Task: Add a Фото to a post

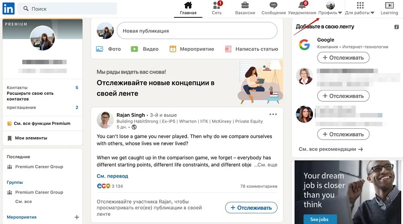Action: [108, 49]
